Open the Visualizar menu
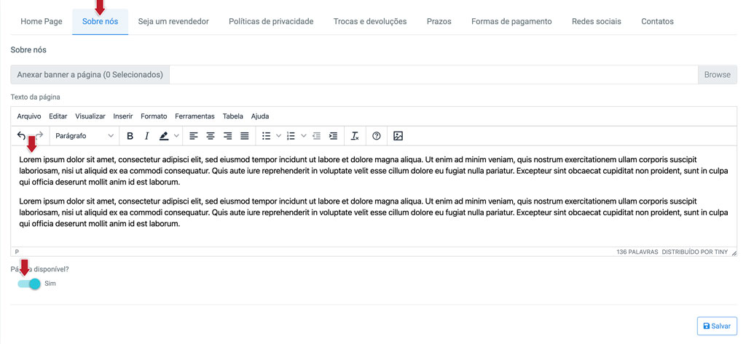 point(90,116)
